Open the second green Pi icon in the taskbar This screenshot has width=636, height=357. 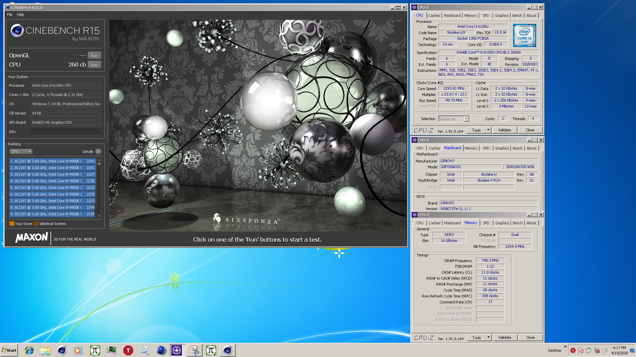(x=211, y=350)
